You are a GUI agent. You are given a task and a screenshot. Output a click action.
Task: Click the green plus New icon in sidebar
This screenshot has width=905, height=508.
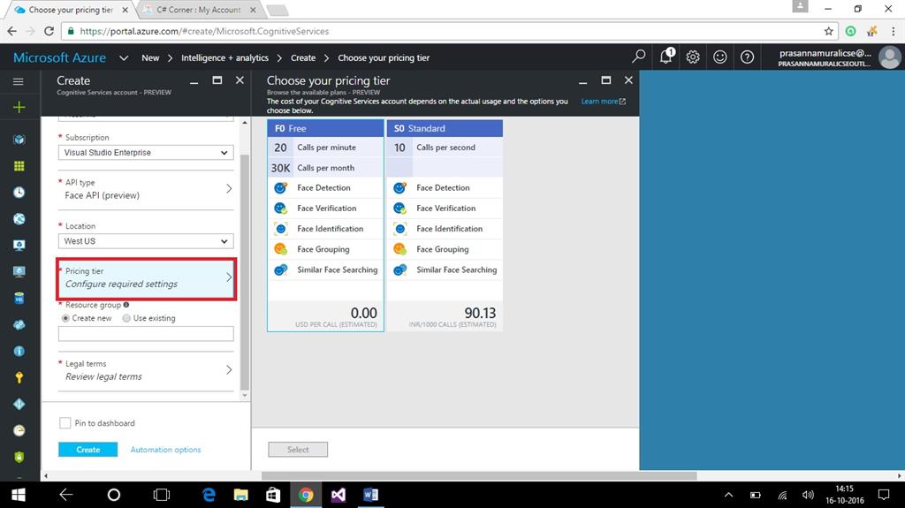coord(19,108)
